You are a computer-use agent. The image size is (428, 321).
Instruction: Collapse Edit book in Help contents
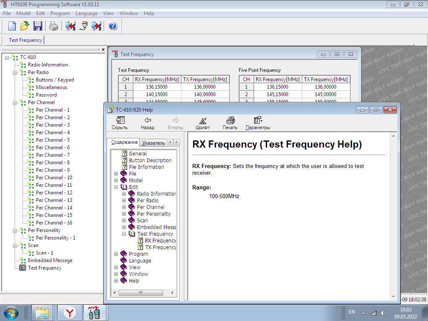(x=116, y=187)
